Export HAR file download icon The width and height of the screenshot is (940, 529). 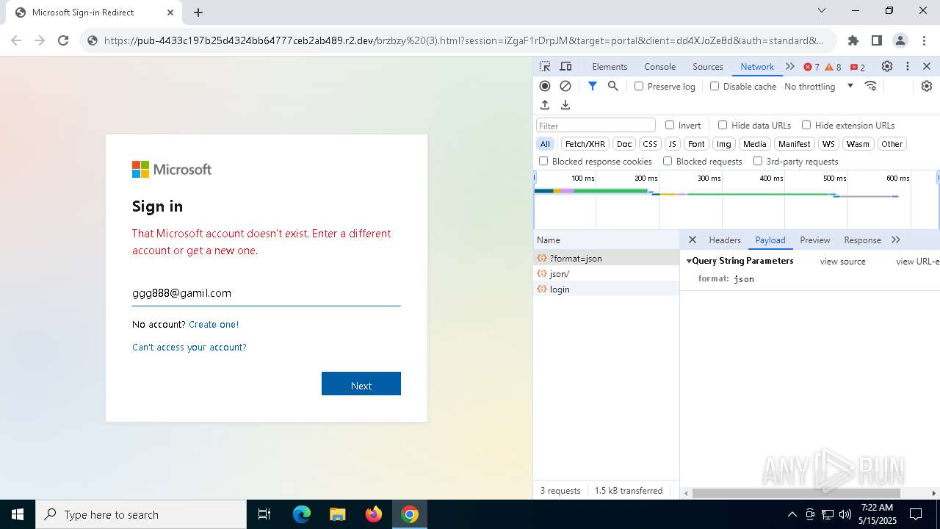pyautogui.click(x=565, y=105)
